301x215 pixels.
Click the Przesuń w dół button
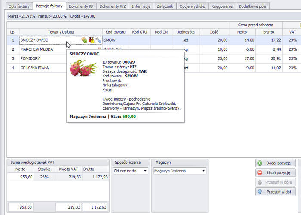pos(276,192)
